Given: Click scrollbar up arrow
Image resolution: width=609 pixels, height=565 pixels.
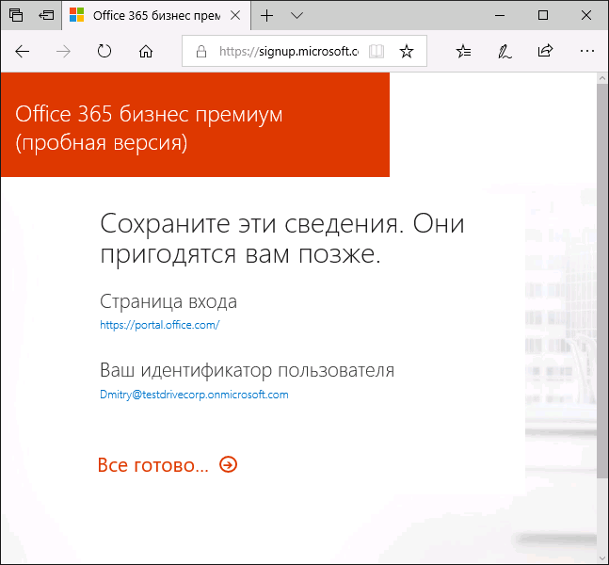Looking at the screenshot, I should [x=602, y=78].
